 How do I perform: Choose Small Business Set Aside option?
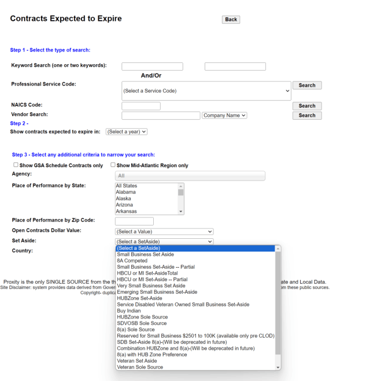point(195,254)
